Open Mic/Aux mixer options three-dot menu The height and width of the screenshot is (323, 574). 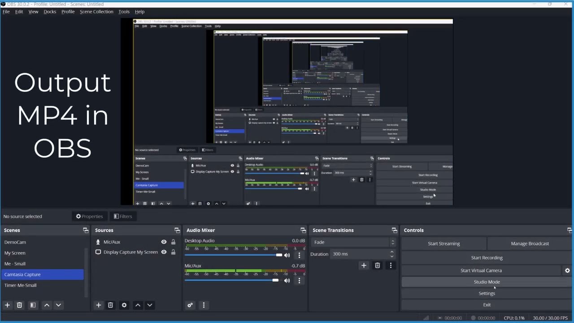click(x=299, y=280)
